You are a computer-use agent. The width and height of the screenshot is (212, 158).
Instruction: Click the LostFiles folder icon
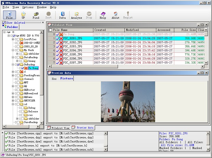22,39
